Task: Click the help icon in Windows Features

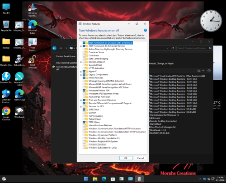Action: (x=146, y=30)
